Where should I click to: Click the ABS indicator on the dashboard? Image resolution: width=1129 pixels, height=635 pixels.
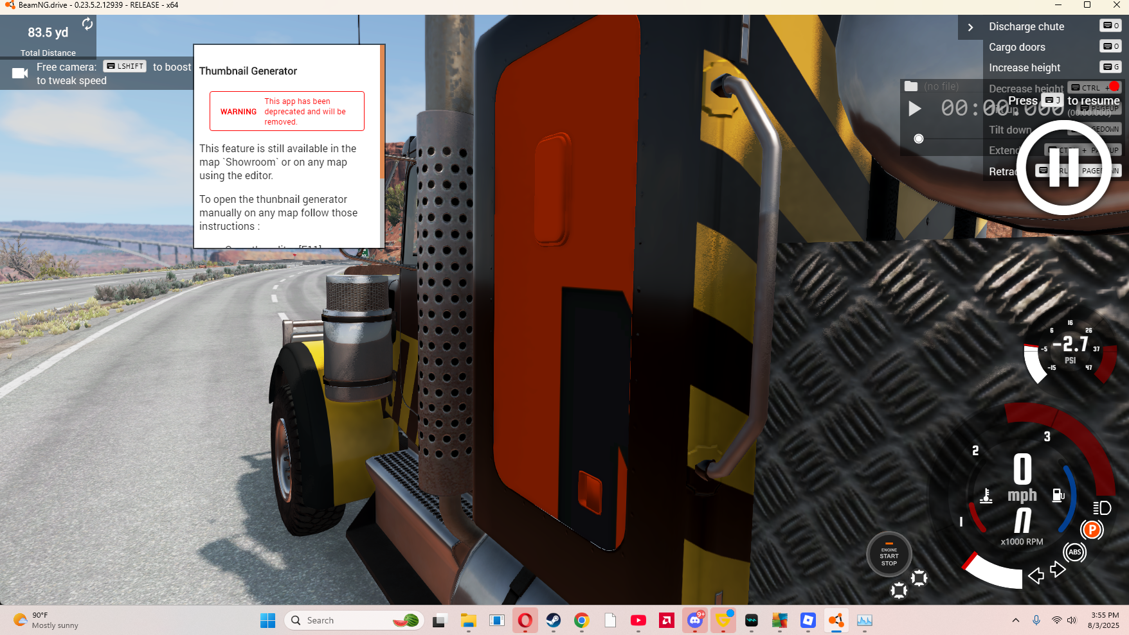click(1075, 552)
